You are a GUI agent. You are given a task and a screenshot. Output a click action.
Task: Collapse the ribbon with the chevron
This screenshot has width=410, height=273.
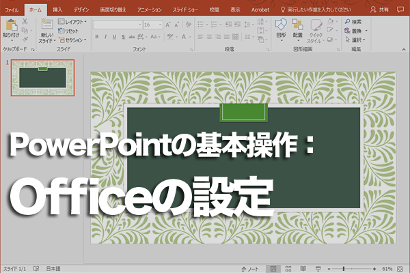coord(404,49)
